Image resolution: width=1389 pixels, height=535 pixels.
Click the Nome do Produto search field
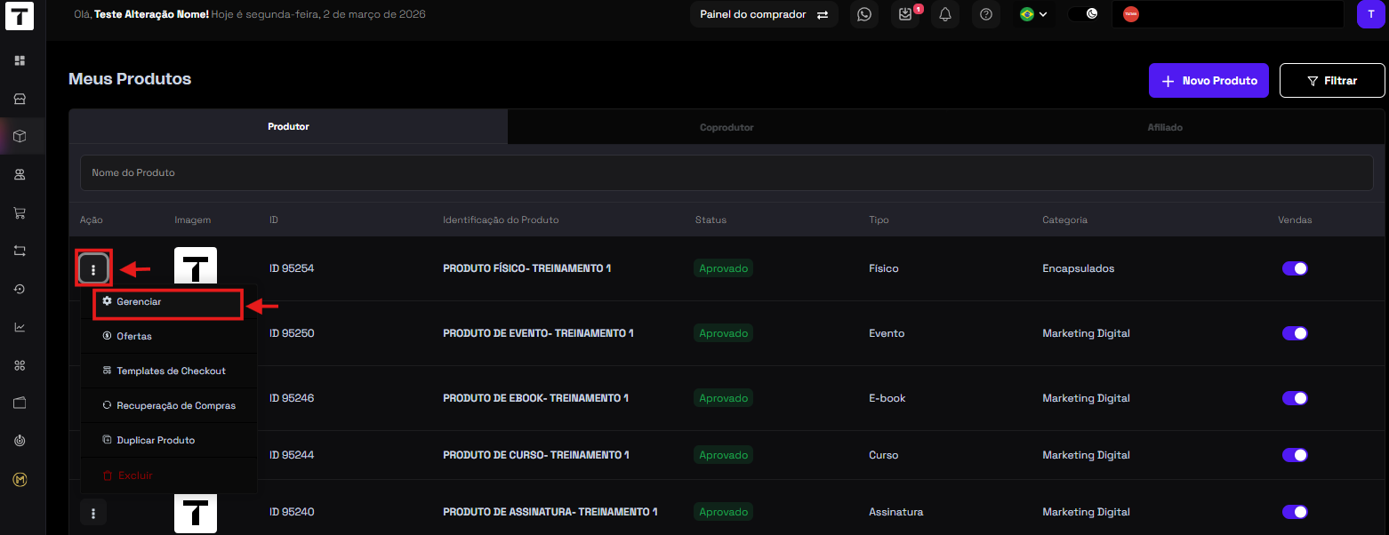point(726,172)
